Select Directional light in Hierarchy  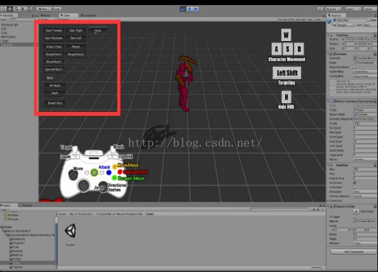point(10,24)
